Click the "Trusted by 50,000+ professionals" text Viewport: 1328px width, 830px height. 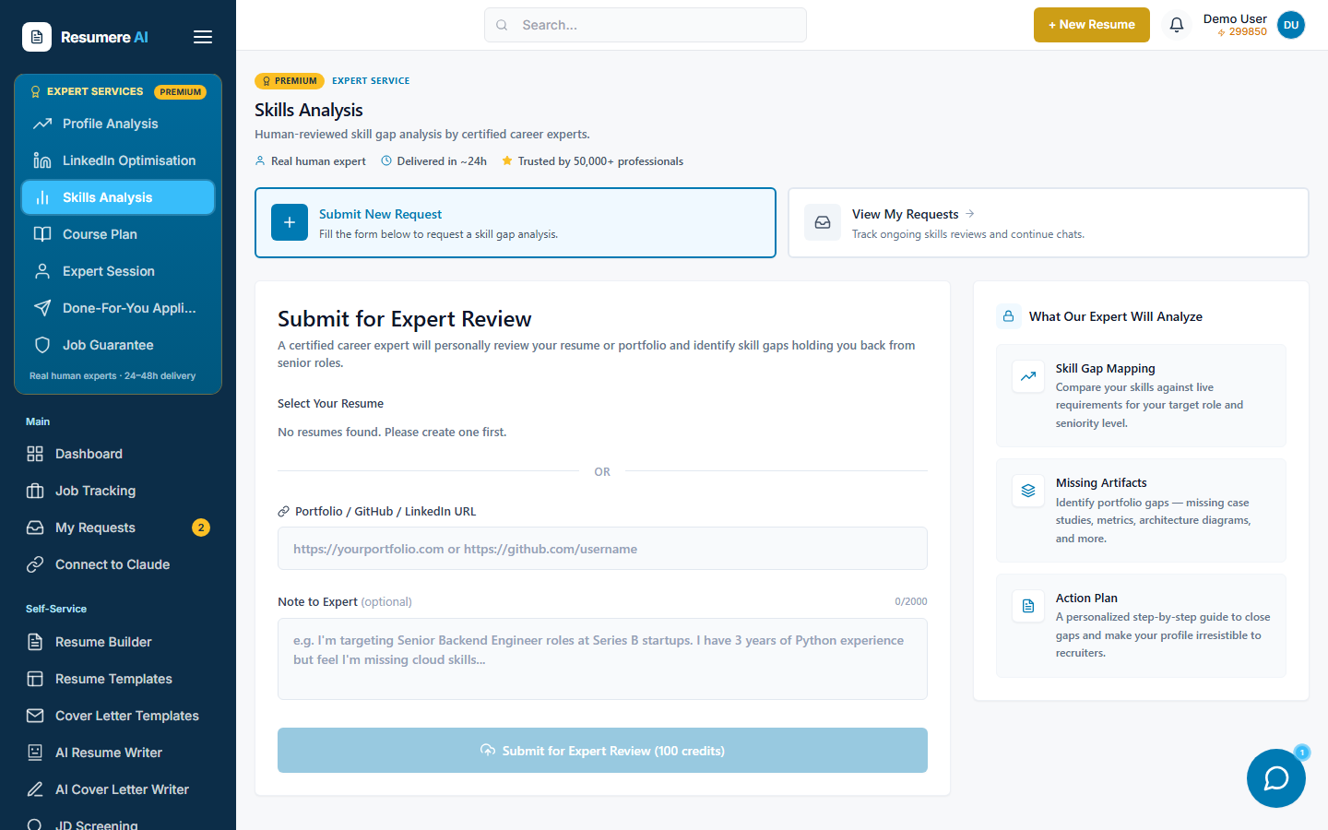point(600,161)
